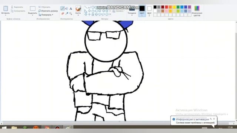Image resolution: width=237 pixels, height=133 pixels.
Task: Select Color 2 (Цвет 2) box
Action: [x=149, y=11]
